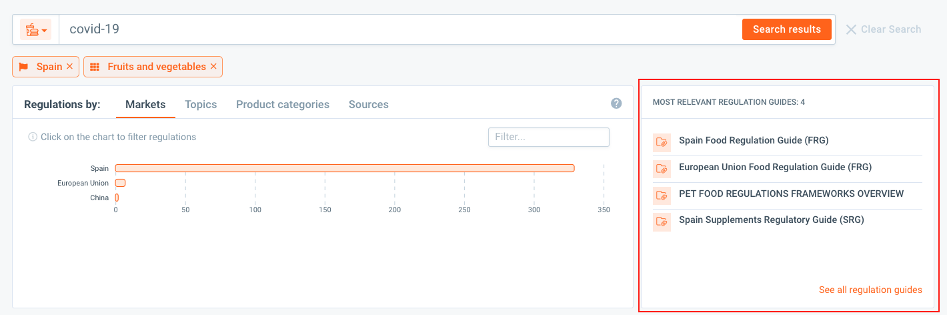Open the Sources tab
The height and width of the screenshot is (315, 947).
(369, 104)
